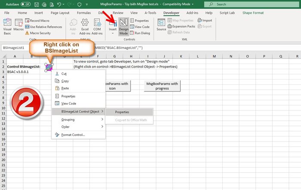Click the Name Box showing BSImageList1
The height and width of the screenshot is (190, 301).
(15, 48)
